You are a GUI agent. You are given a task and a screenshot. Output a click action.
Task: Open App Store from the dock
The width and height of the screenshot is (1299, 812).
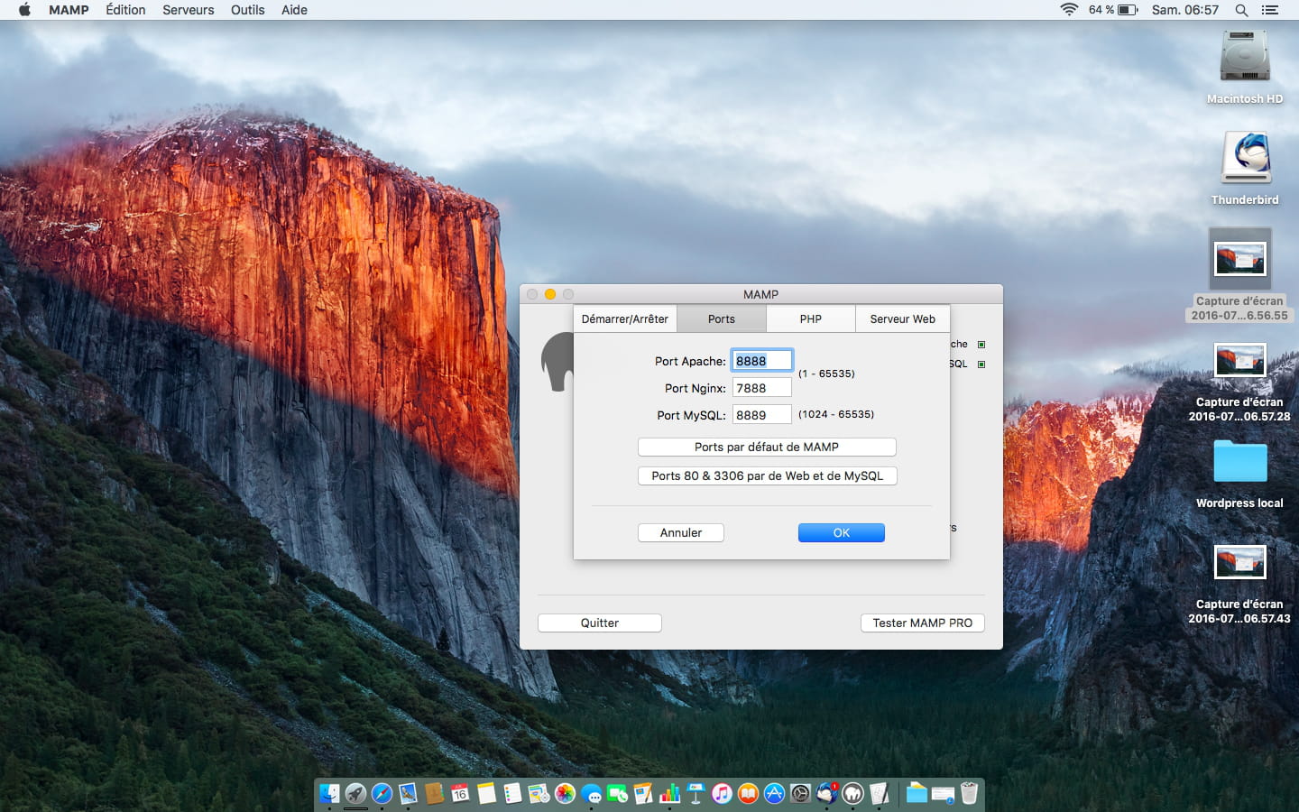(x=774, y=793)
